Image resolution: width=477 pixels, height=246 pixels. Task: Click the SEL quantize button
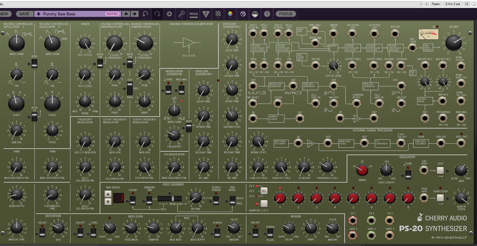(x=264, y=191)
